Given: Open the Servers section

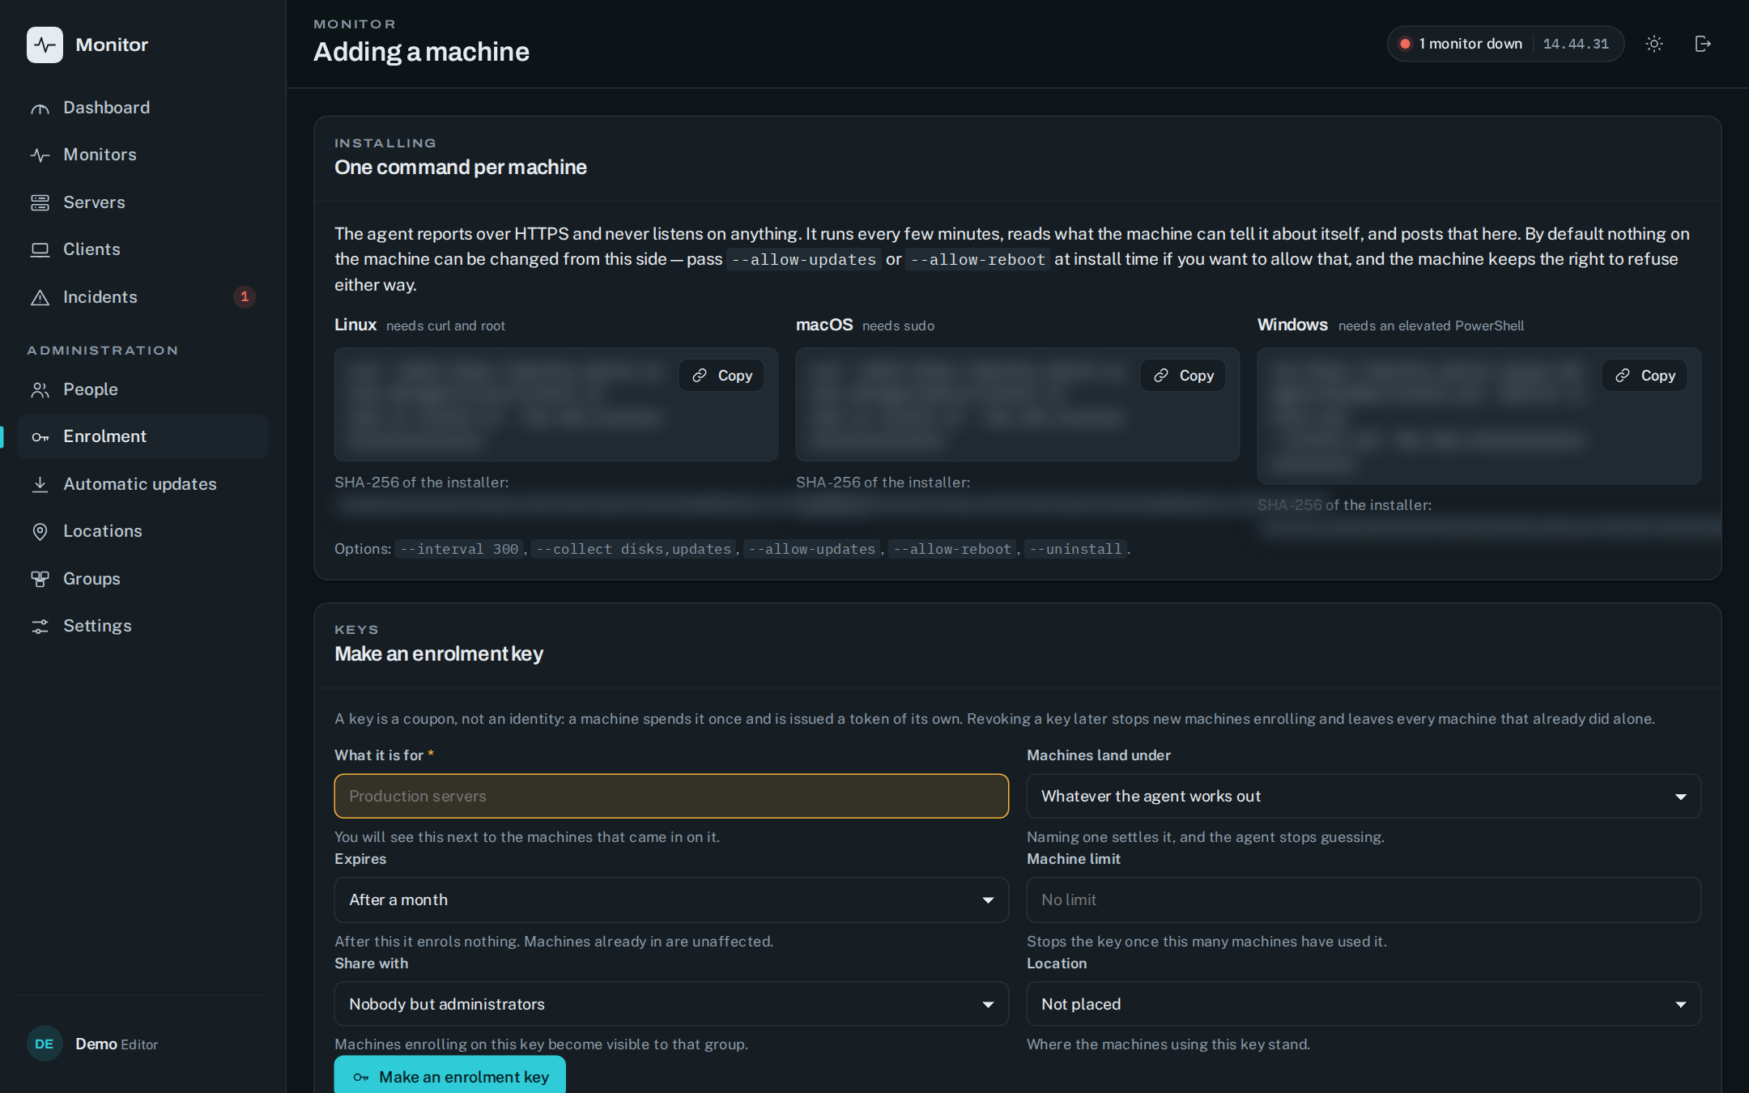Looking at the screenshot, I should coord(143,202).
